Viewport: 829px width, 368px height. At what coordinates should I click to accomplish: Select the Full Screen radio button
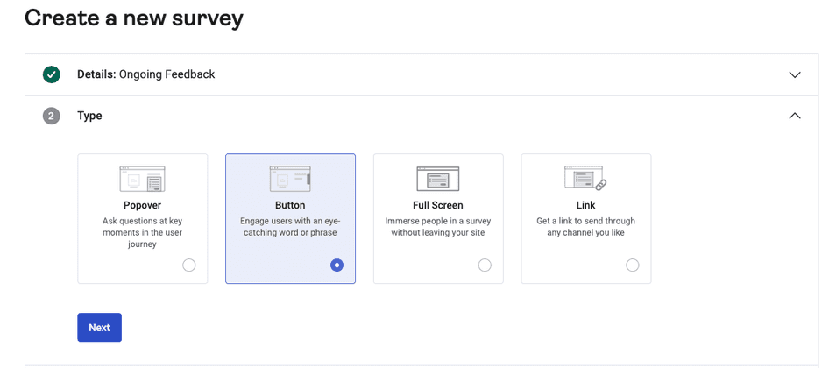click(485, 265)
